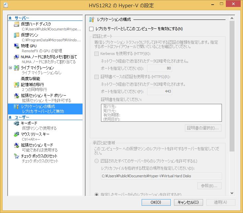Click the レプリケーションの構成 icon in the sidebar

(x=17, y=106)
